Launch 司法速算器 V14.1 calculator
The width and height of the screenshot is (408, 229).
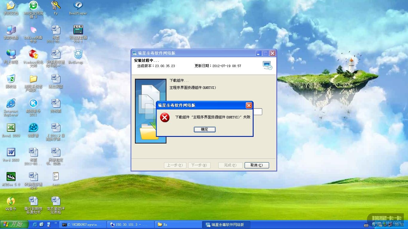pos(78,34)
